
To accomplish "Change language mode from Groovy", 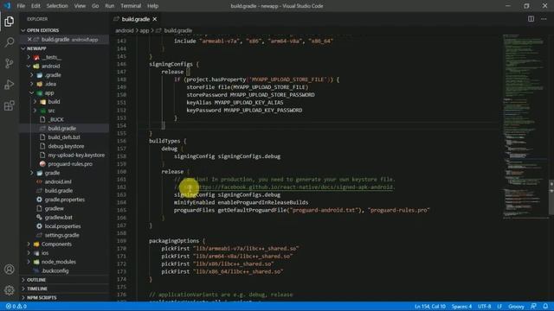I will tap(516, 307).
